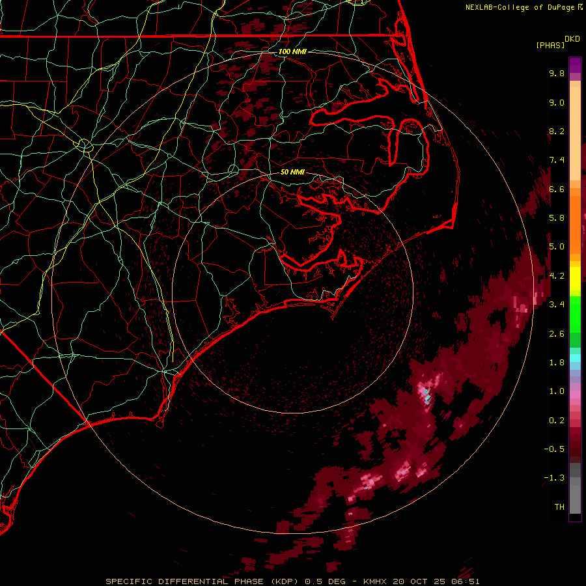This screenshot has width=586, height=586.
Task: Pick the cyan color bar segment
Action: click(x=575, y=358)
